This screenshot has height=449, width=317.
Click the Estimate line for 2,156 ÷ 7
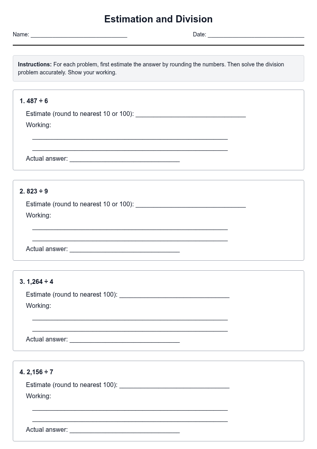click(x=174, y=385)
